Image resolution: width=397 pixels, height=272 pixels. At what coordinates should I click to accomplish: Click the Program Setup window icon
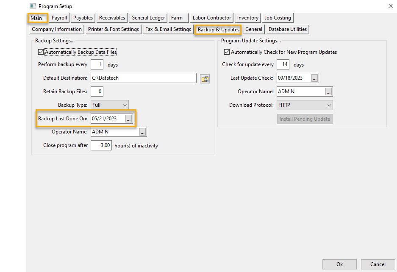click(x=33, y=6)
